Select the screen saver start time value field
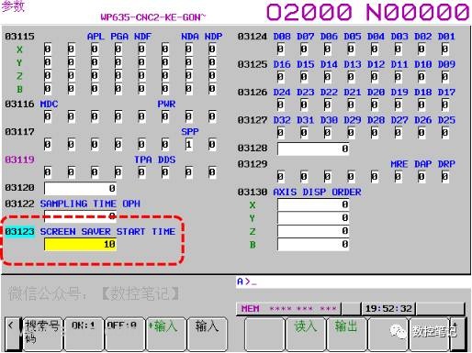 [81, 244]
